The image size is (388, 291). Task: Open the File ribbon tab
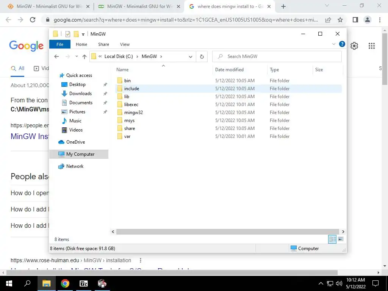(60, 44)
